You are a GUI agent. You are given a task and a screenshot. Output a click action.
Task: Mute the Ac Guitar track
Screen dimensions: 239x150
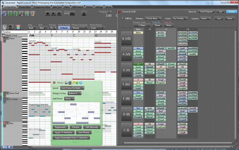4,99
